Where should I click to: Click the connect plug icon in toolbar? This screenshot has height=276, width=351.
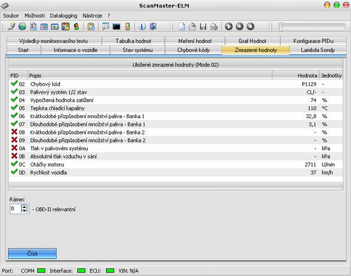[12, 26]
